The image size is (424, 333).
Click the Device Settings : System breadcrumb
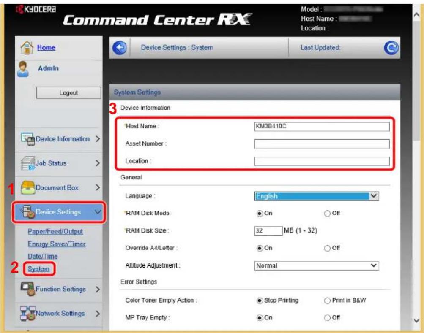click(x=177, y=48)
